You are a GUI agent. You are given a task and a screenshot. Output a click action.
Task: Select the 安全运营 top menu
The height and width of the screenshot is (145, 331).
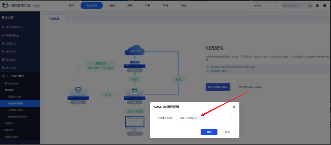[92, 6]
